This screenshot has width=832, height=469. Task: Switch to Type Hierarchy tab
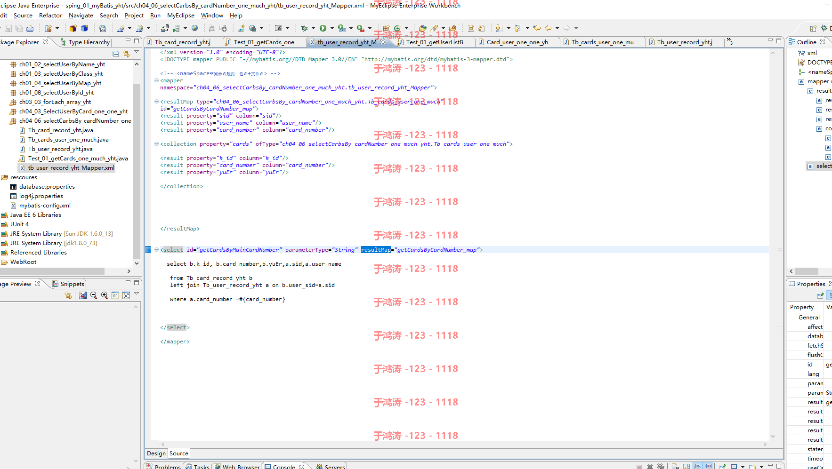[x=85, y=42]
